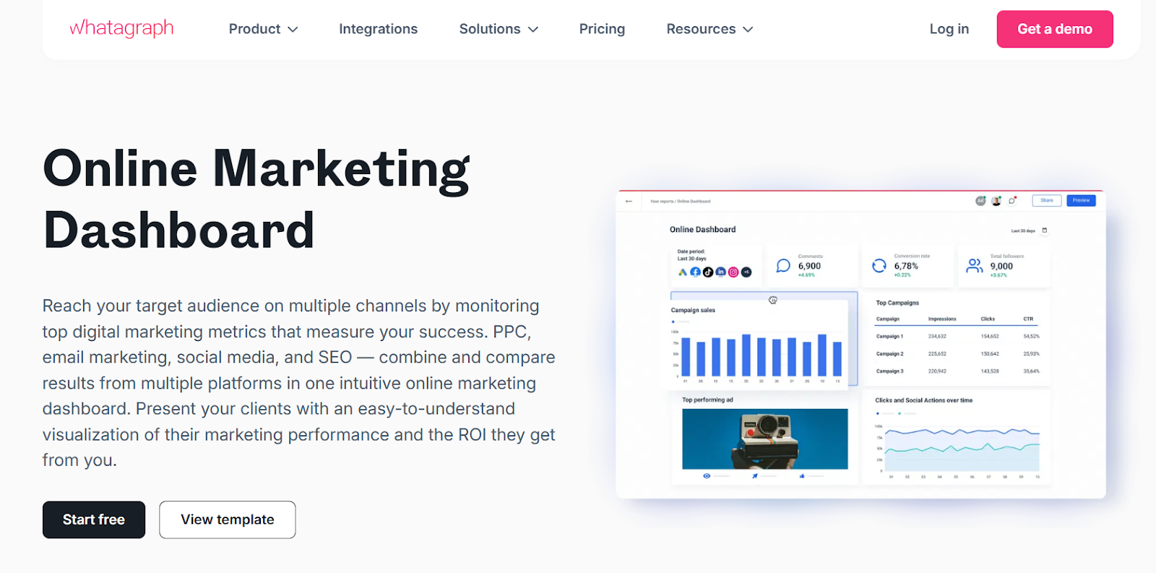Click the calendar icon beside Last 30 days

1044,231
